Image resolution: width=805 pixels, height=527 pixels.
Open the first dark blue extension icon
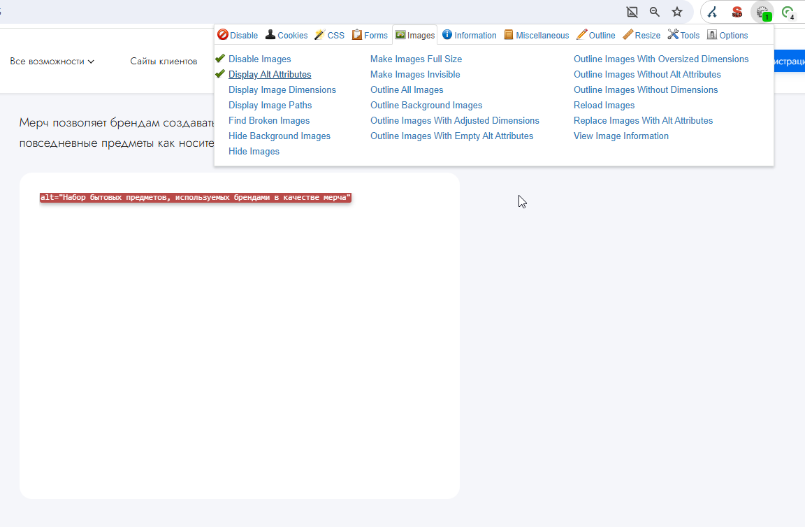(712, 13)
